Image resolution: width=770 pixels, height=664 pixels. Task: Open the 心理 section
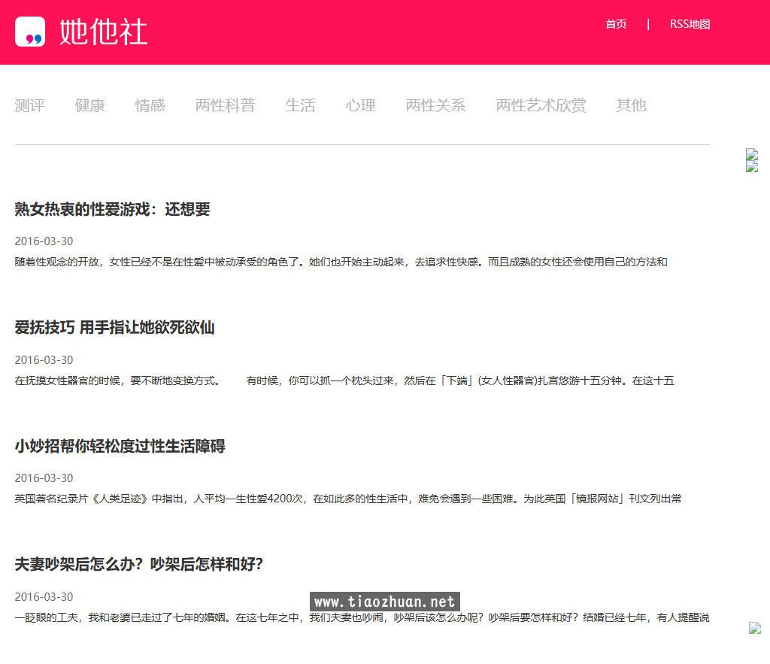(x=360, y=106)
